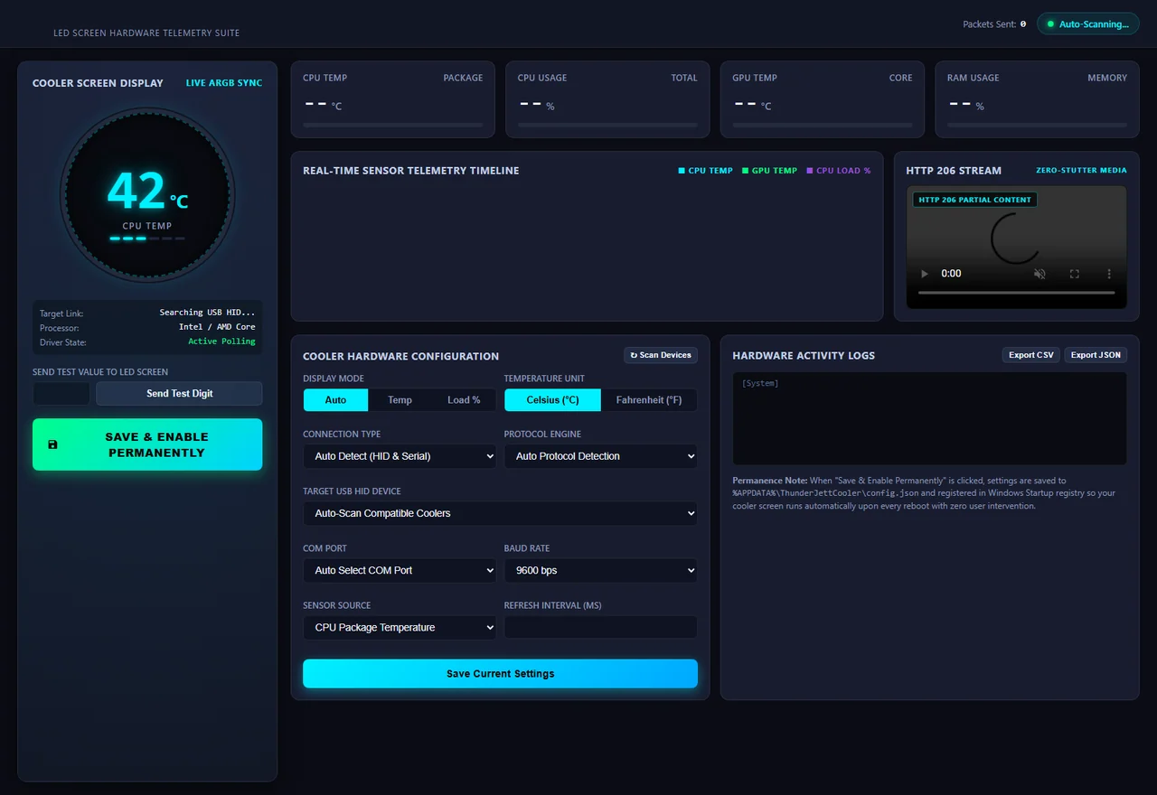Click the Refresh Interval (ms) field
Viewport: 1157px width, 795px height.
pos(600,627)
